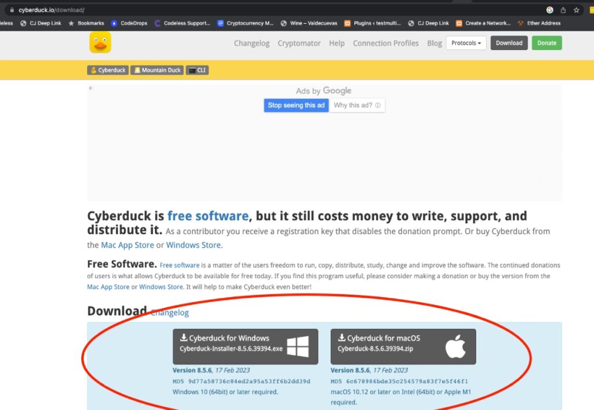The image size is (594, 410).
Task: Open the Cryptomator nav link
Action: coord(299,43)
